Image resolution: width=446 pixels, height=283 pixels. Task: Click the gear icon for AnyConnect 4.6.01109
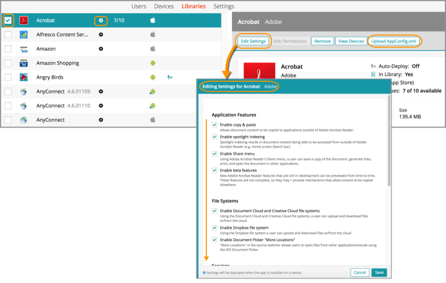[101, 92]
